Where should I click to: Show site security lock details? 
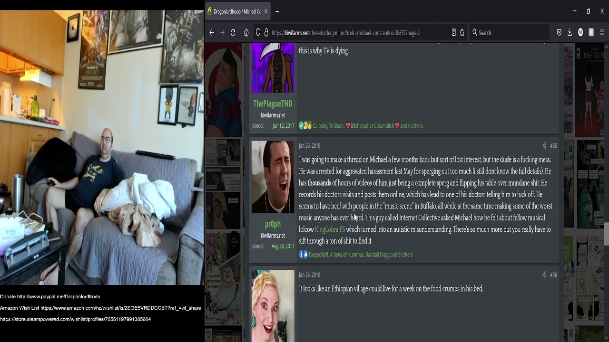tap(266, 33)
